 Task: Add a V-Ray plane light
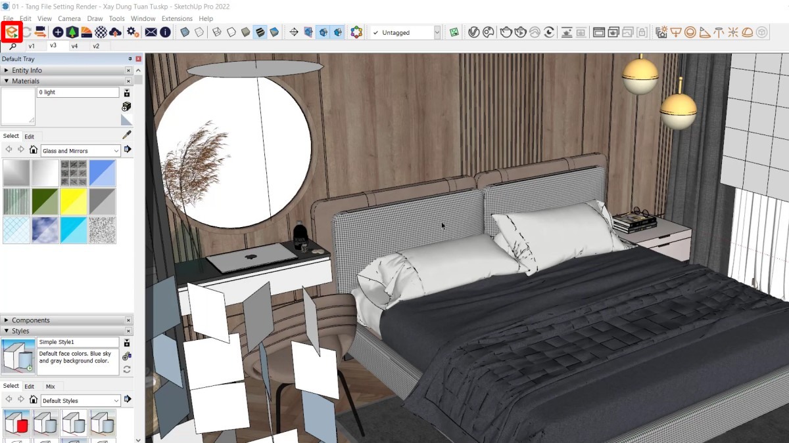pos(676,32)
